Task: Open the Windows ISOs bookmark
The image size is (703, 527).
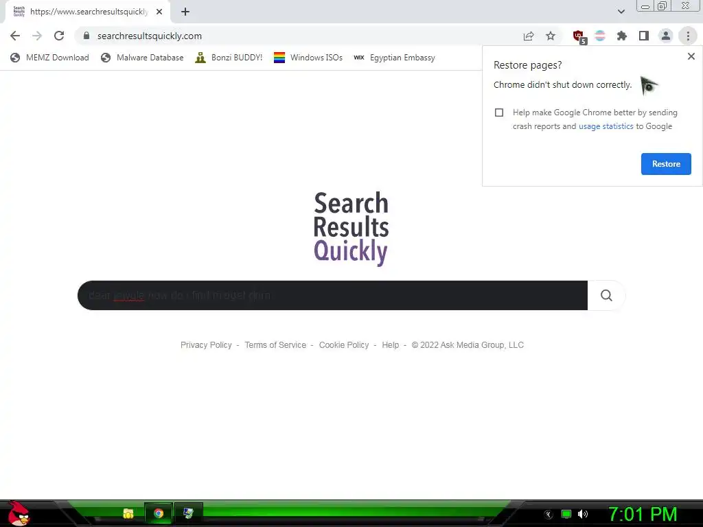Action: click(308, 58)
